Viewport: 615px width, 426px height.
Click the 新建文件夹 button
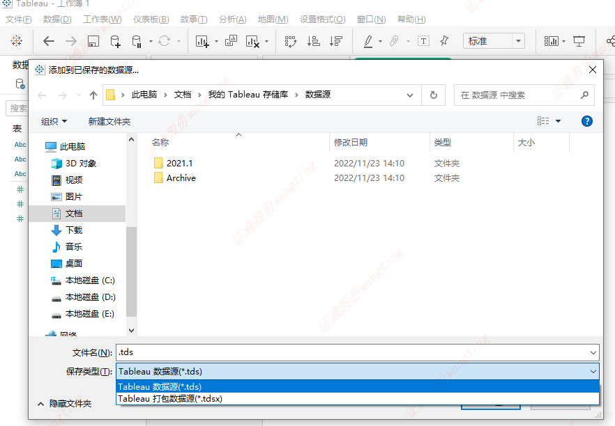(x=109, y=121)
